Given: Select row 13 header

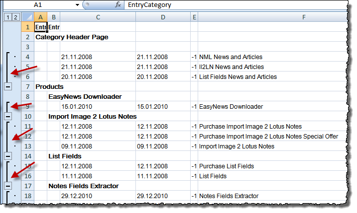Looking at the screenshot, I should (x=28, y=146).
